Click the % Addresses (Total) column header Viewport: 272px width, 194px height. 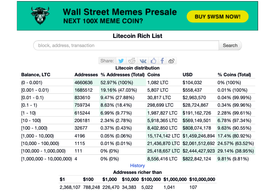pyautogui.click(x=123, y=75)
